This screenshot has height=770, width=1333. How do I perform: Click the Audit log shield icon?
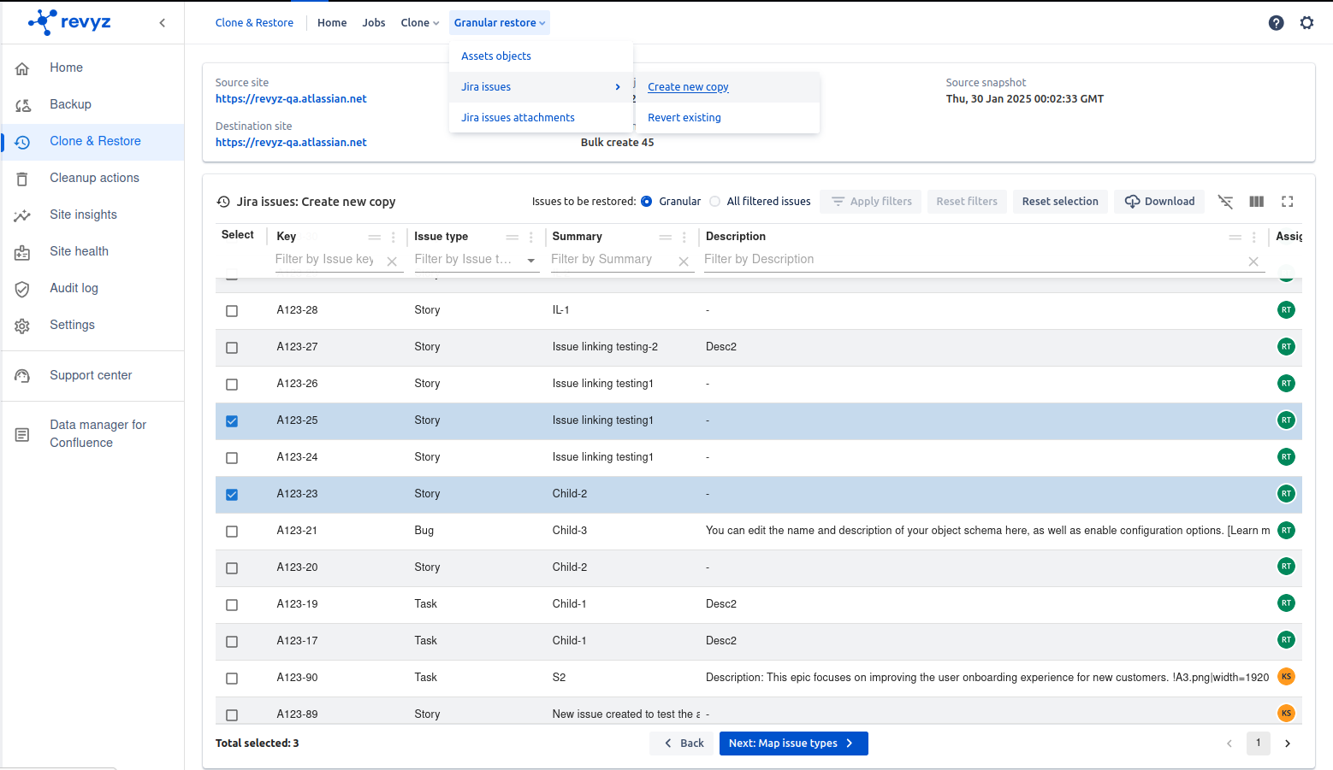click(x=22, y=289)
